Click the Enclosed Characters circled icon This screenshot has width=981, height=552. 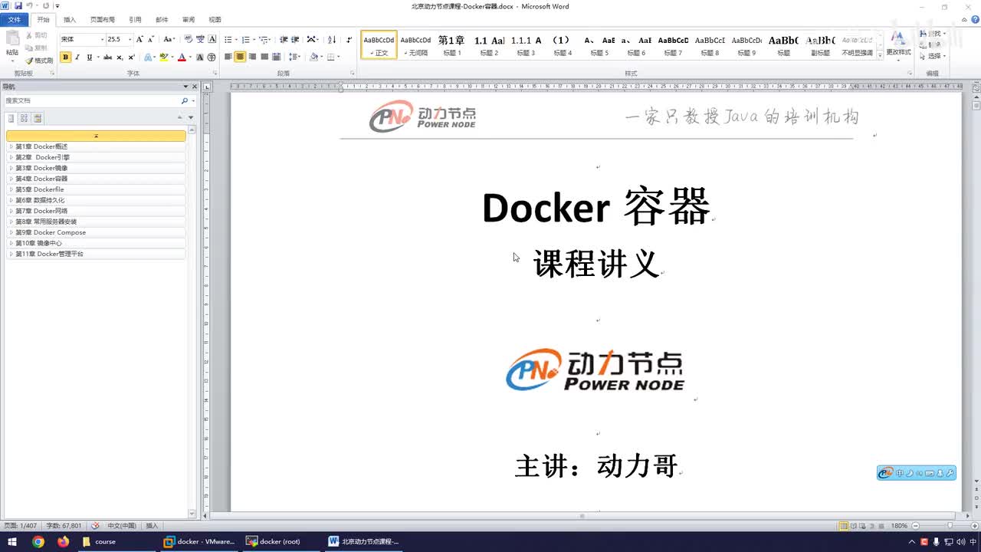212,58
